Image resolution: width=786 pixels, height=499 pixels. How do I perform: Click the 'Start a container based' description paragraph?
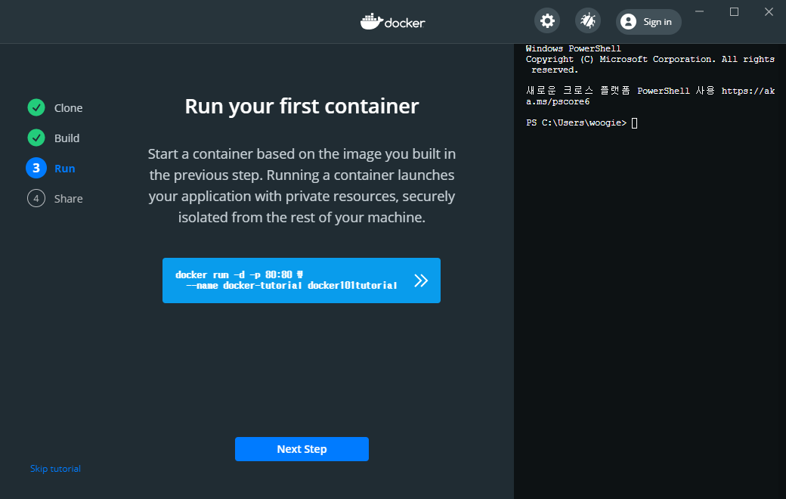point(302,185)
